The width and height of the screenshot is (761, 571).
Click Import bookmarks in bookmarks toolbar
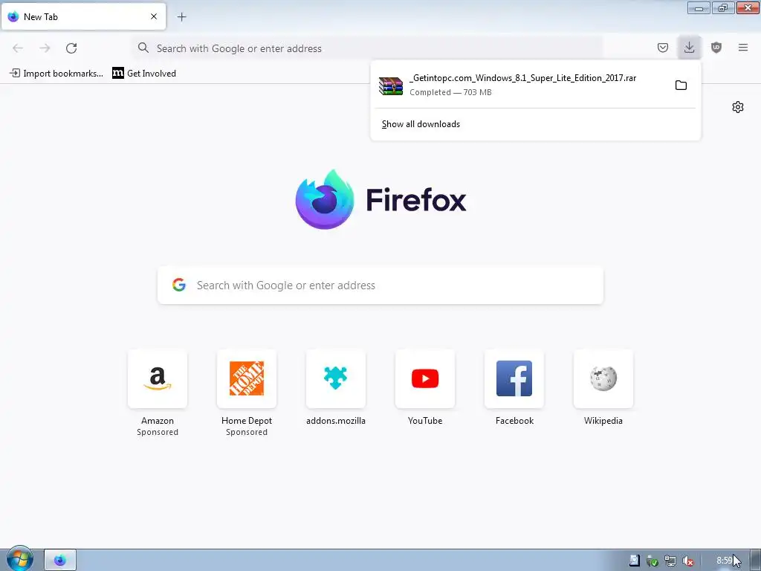click(x=56, y=74)
